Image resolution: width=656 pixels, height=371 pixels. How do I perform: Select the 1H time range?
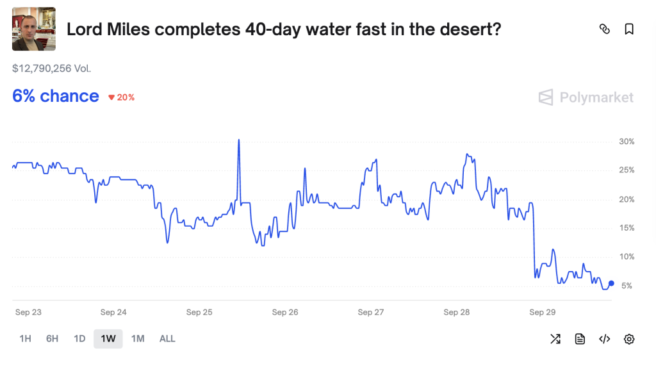[25, 338]
